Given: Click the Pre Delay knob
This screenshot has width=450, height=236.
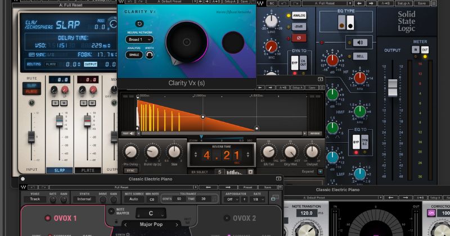Looking at the screenshot, I should tap(130, 152).
